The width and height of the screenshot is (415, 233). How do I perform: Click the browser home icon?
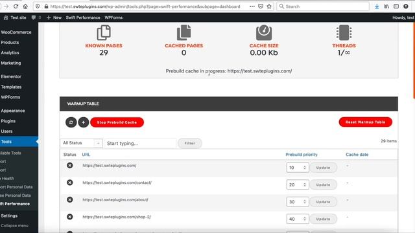[x=25, y=6]
